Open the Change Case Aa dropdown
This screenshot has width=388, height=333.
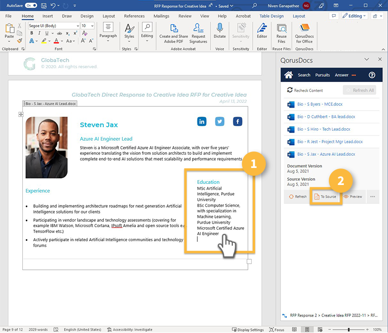point(70,41)
